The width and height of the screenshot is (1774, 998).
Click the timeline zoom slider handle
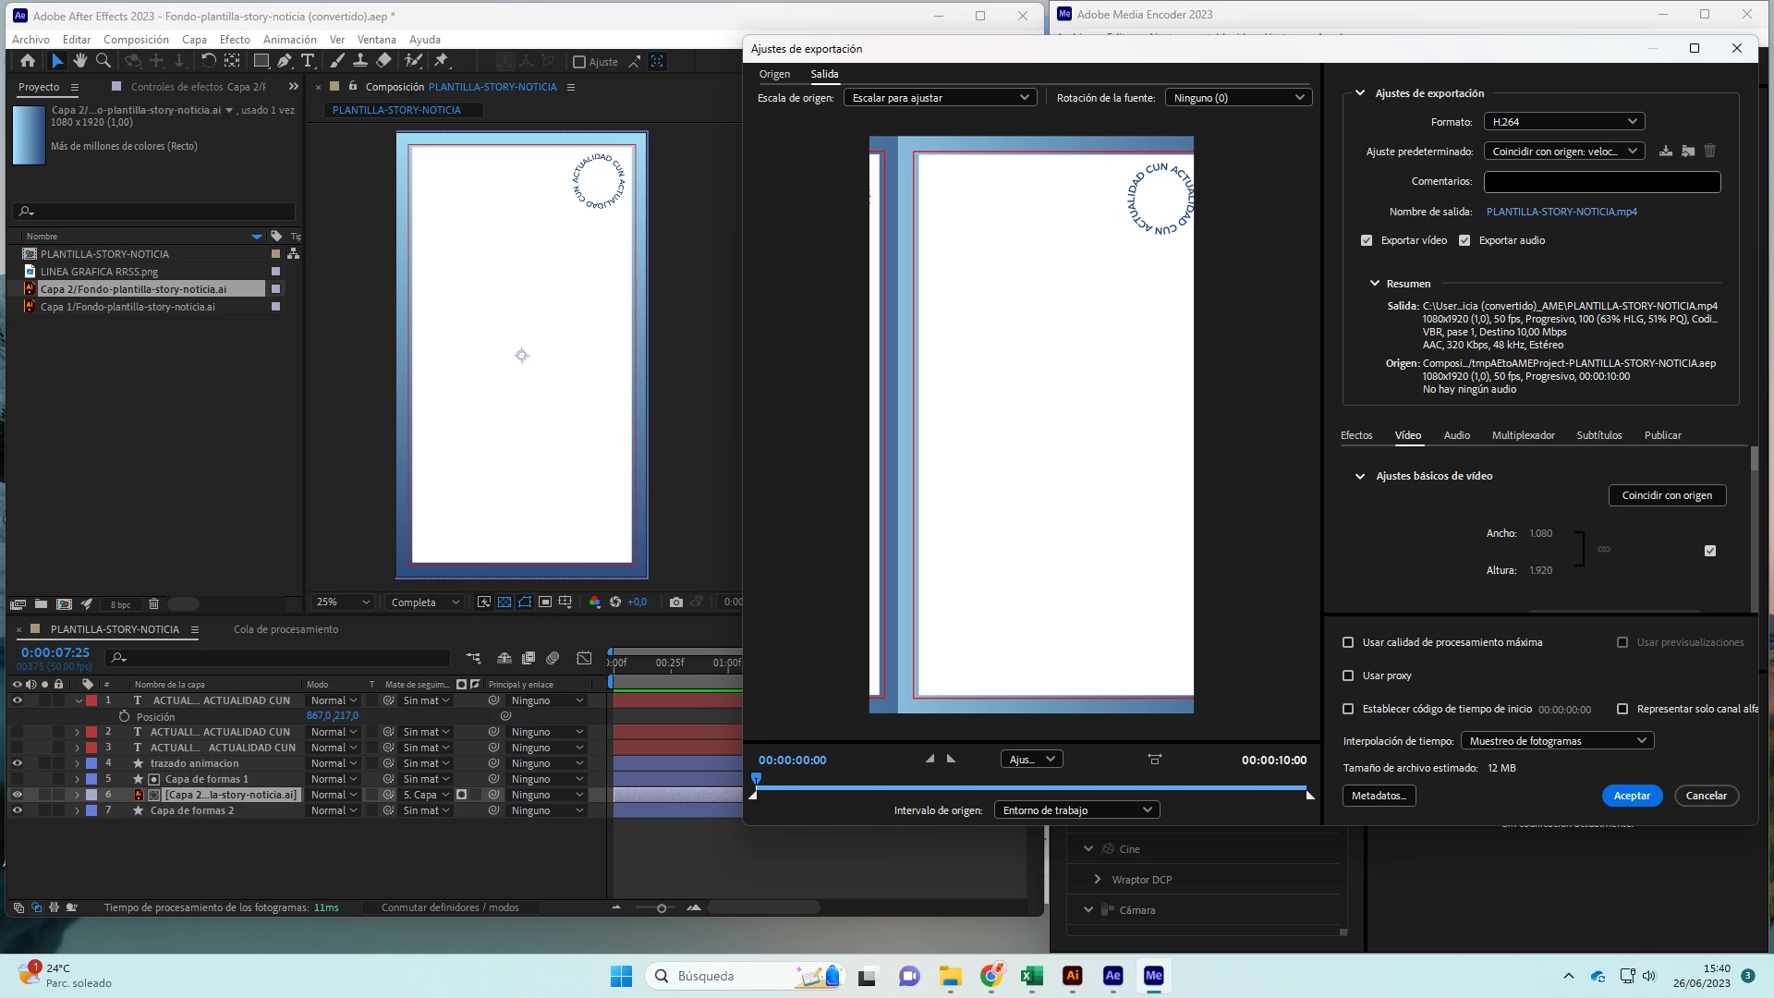click(662, 908)
